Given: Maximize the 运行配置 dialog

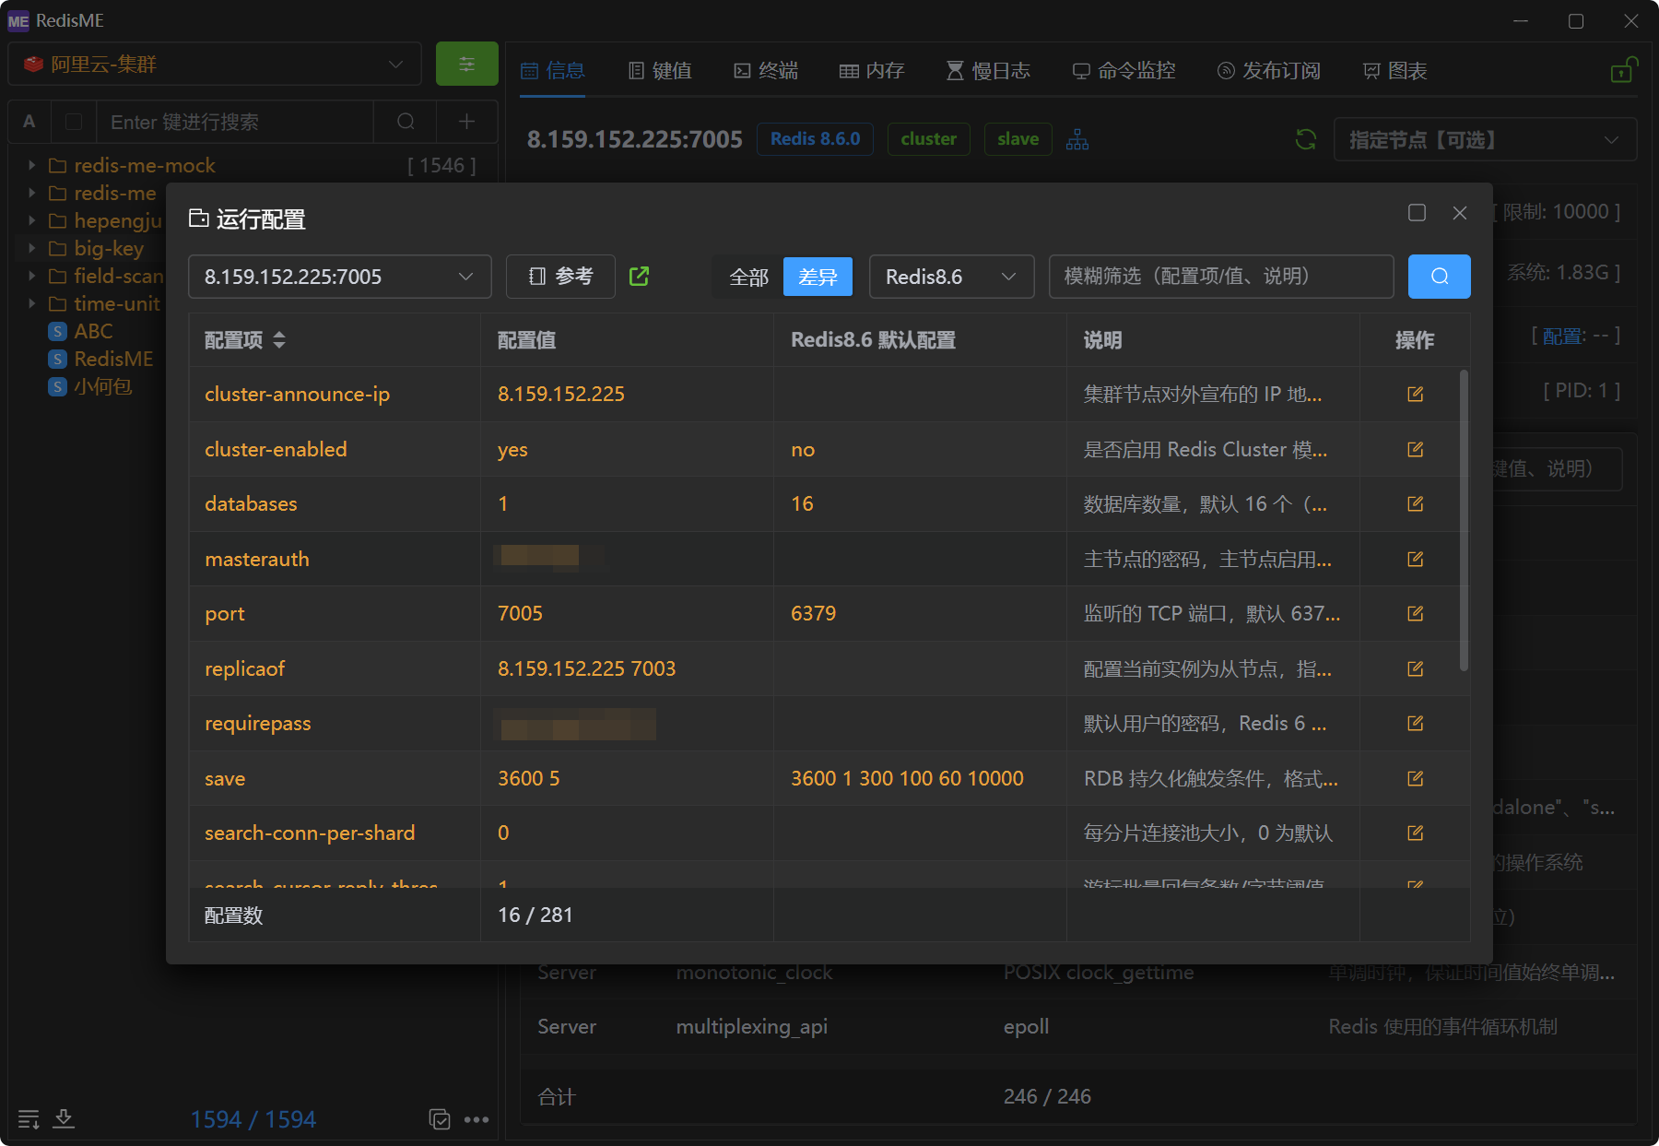Looking at the screenshot, I should click(1417, 213).
